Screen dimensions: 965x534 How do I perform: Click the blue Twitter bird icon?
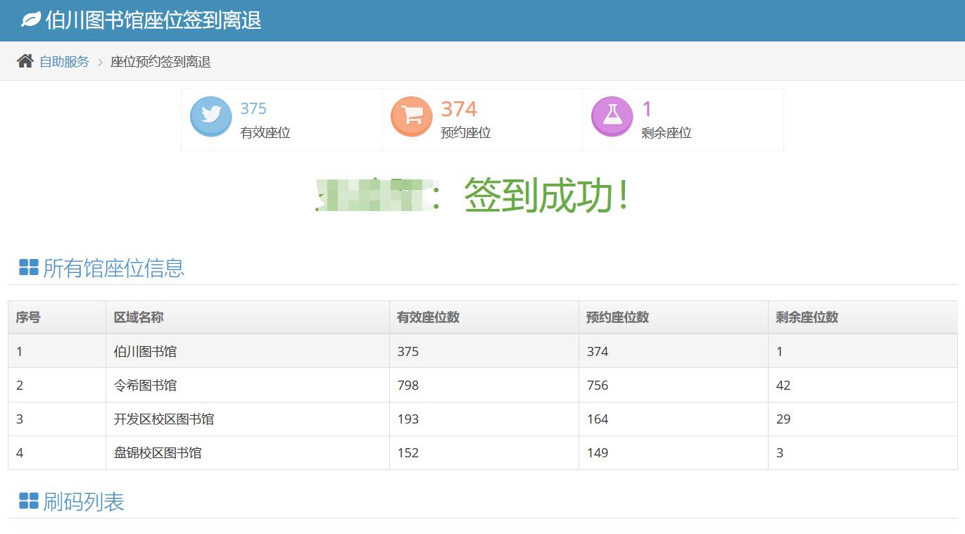tap(210, 117)
